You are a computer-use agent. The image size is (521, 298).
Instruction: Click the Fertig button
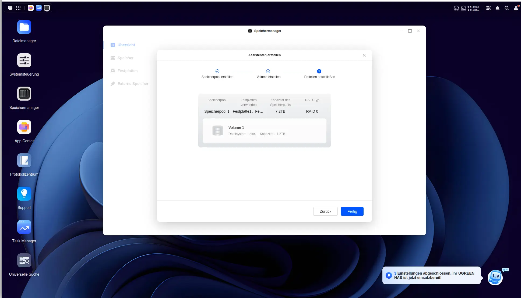352,211
